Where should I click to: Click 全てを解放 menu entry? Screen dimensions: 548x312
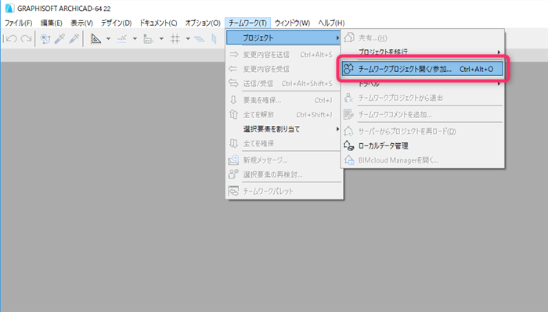click(x=283, y=115)
